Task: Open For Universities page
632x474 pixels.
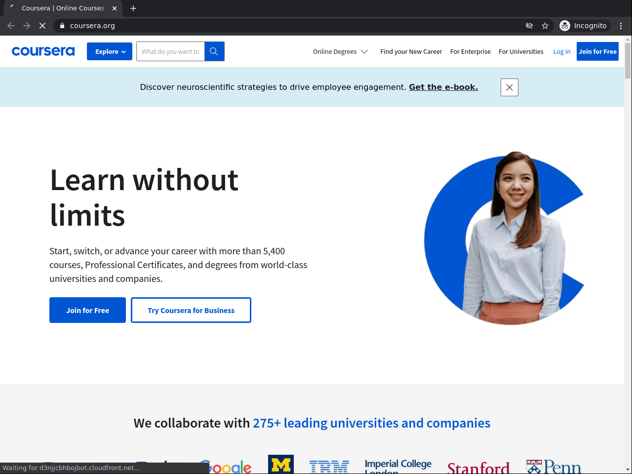Action: click(x=521, y=51)
